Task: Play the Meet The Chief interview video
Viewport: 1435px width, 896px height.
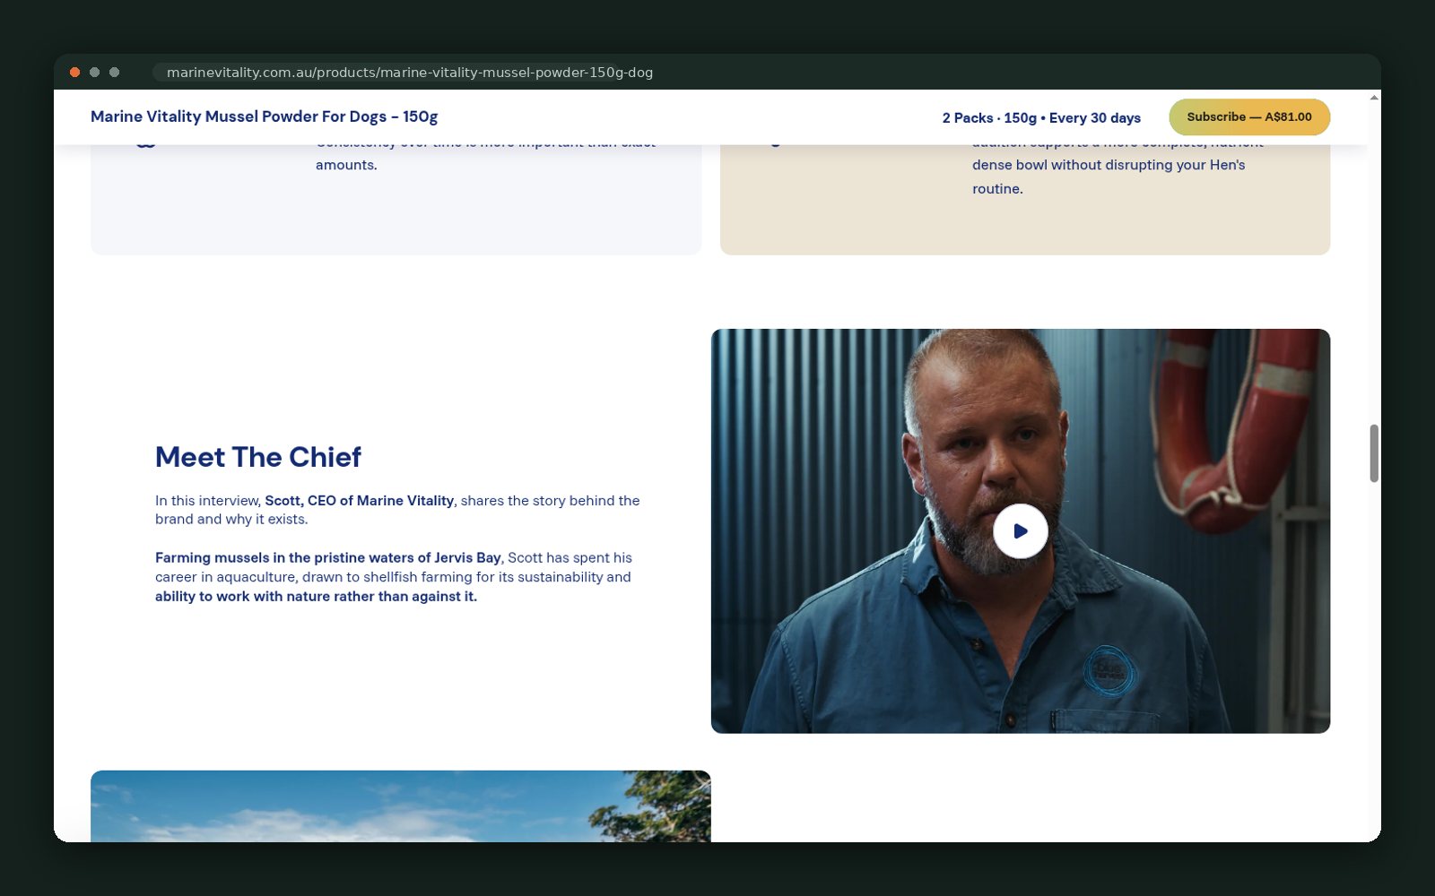Action: [1020, 531]
